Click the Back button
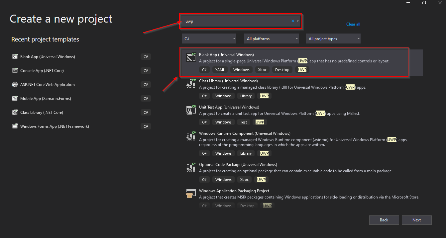This screenshot has width=446, height=238. pyautogui.click(x=384, y=220)
